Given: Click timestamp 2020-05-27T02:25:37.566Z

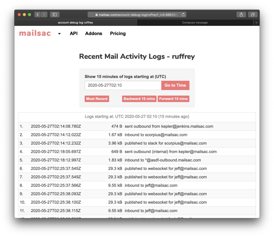Looking at the screenshot, I should click(x=56, y=185).
